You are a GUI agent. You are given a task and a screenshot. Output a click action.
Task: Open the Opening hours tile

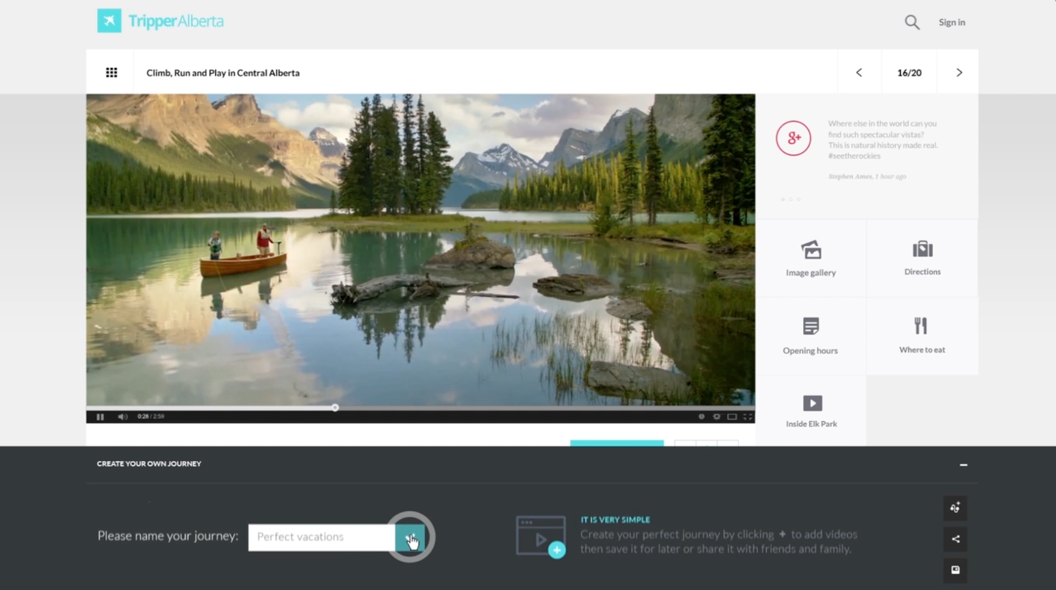(x=811, y=336)
